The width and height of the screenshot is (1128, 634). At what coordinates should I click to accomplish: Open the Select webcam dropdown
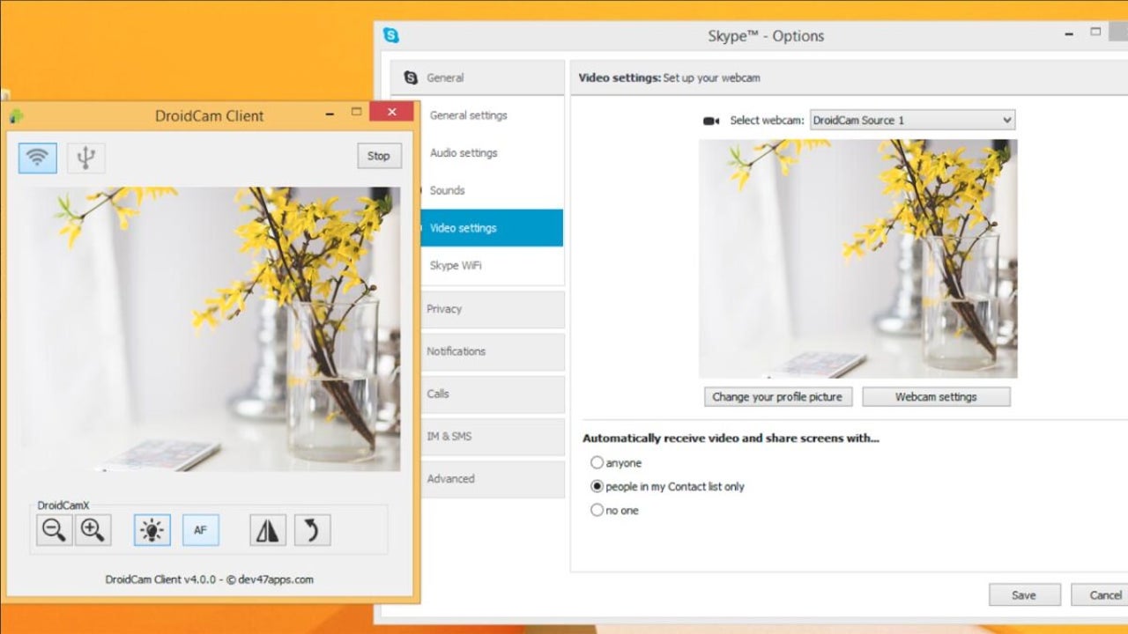912,120
